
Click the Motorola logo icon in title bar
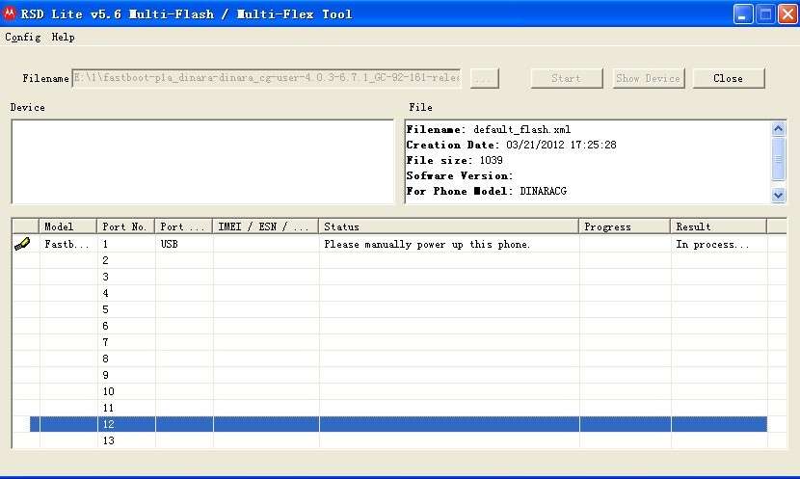pos(11,13)
